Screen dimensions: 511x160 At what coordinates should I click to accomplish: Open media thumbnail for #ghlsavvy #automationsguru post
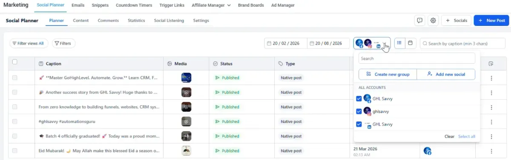pyautogui.click(x=186, y=121)
